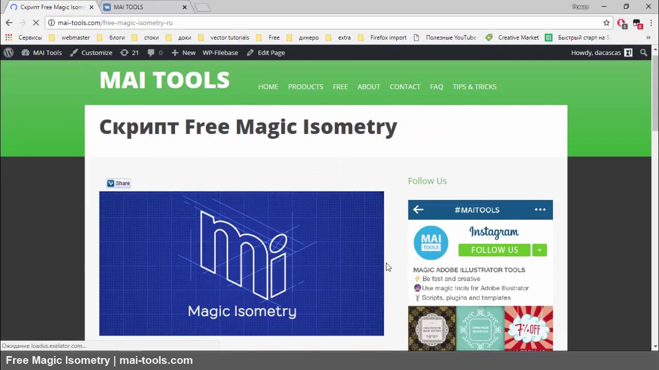The height and width of the screenshot is (370, 659).
Task: Open the vector tutorials bookmarks folder
Action: click(x=224, y=38)
